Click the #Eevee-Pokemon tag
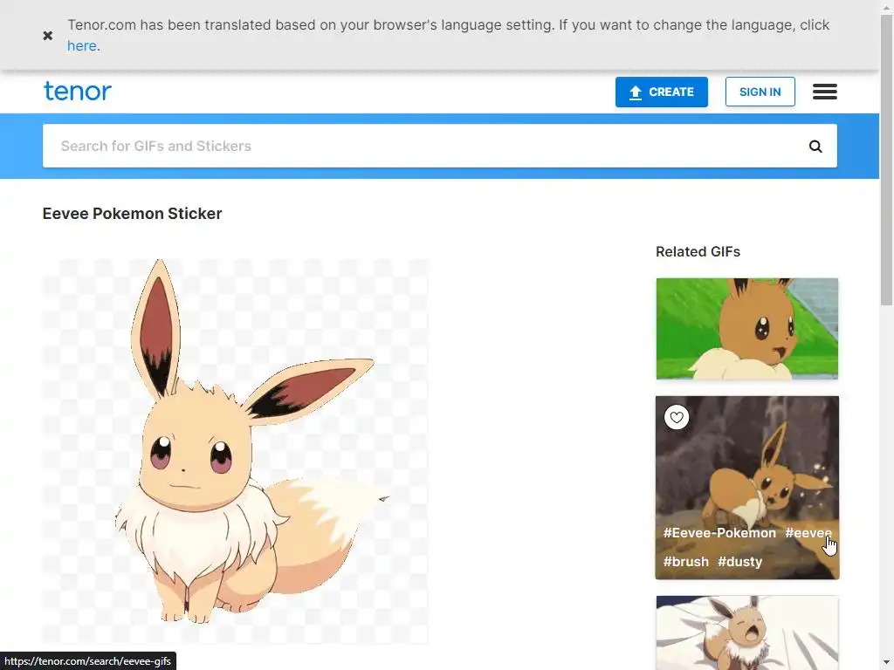Screen dimensions: 894x670 point(719,533)
